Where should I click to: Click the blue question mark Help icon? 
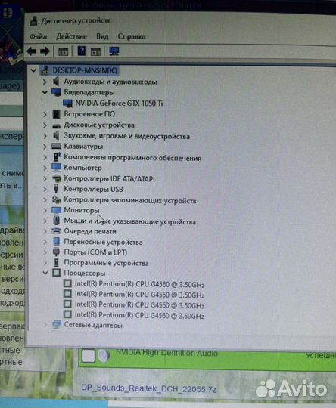click(82, 51)
